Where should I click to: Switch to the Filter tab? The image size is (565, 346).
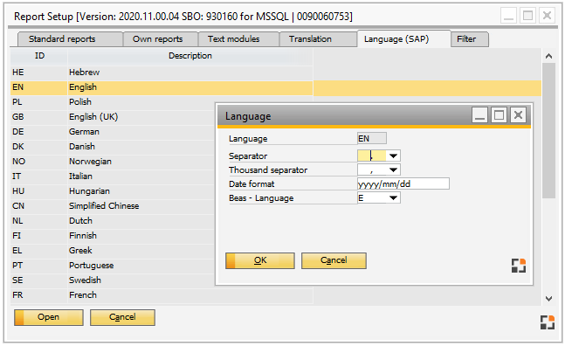tap(470, 39)
